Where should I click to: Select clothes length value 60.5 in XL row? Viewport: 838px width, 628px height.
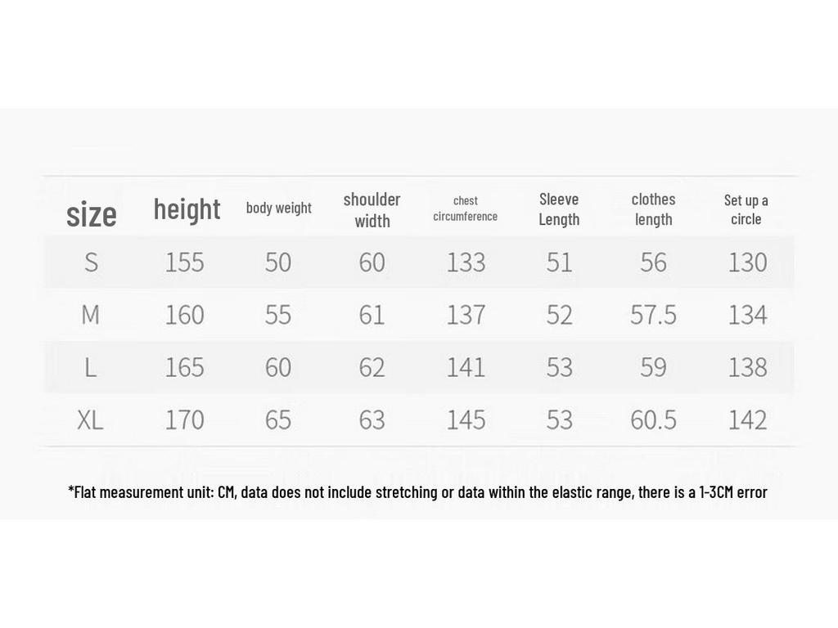tap(653, 419)
